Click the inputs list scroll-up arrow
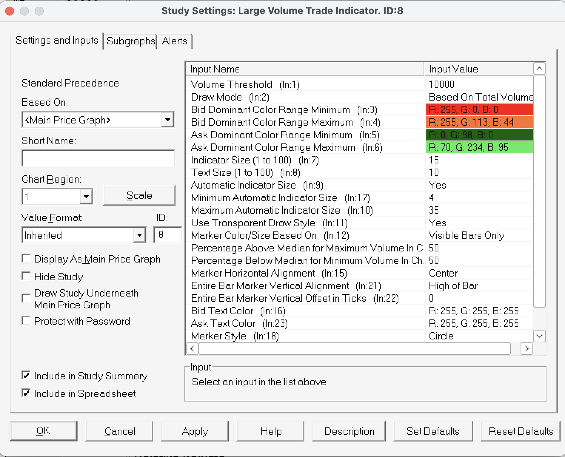The image size is (565, 457). [539, 69]
